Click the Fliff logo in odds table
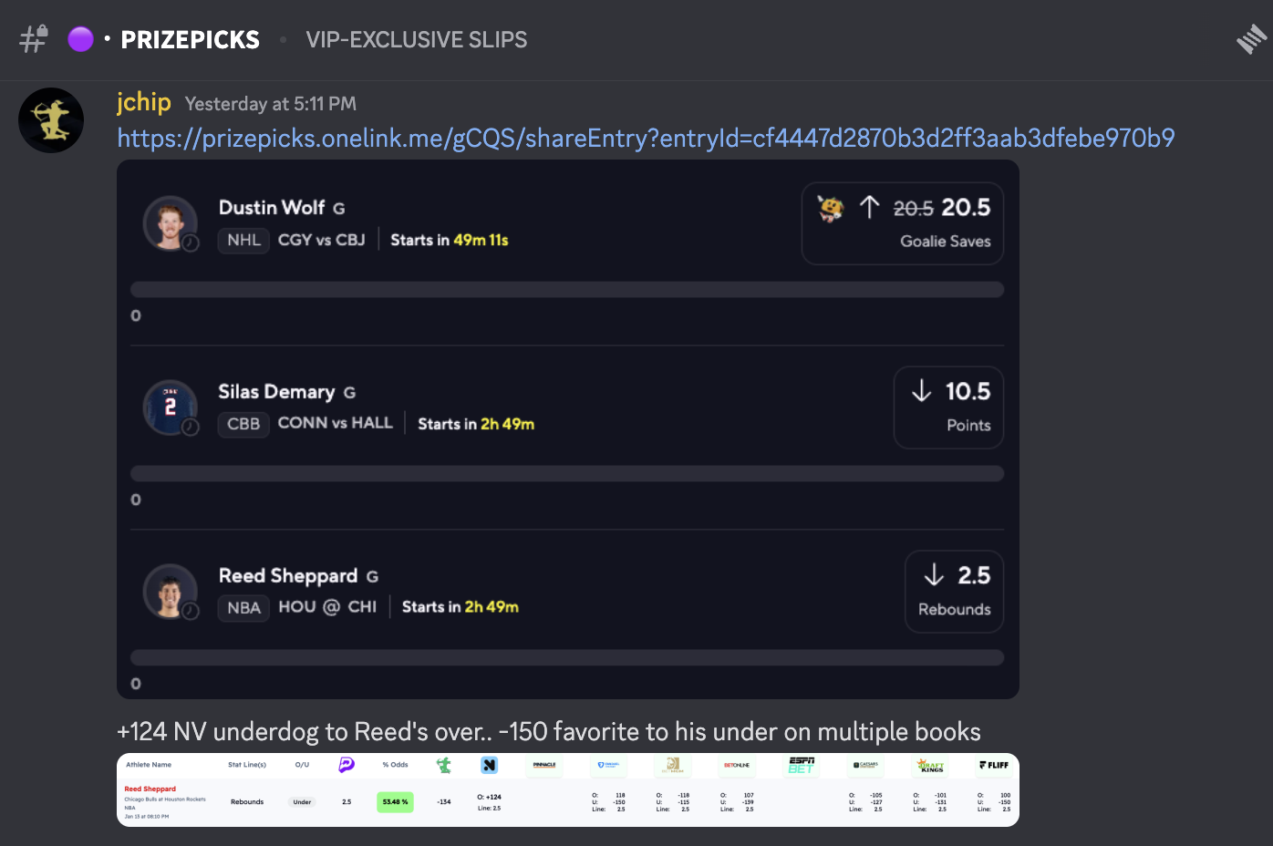Viewport: 1273px width, 846px height. click(994, 765)
